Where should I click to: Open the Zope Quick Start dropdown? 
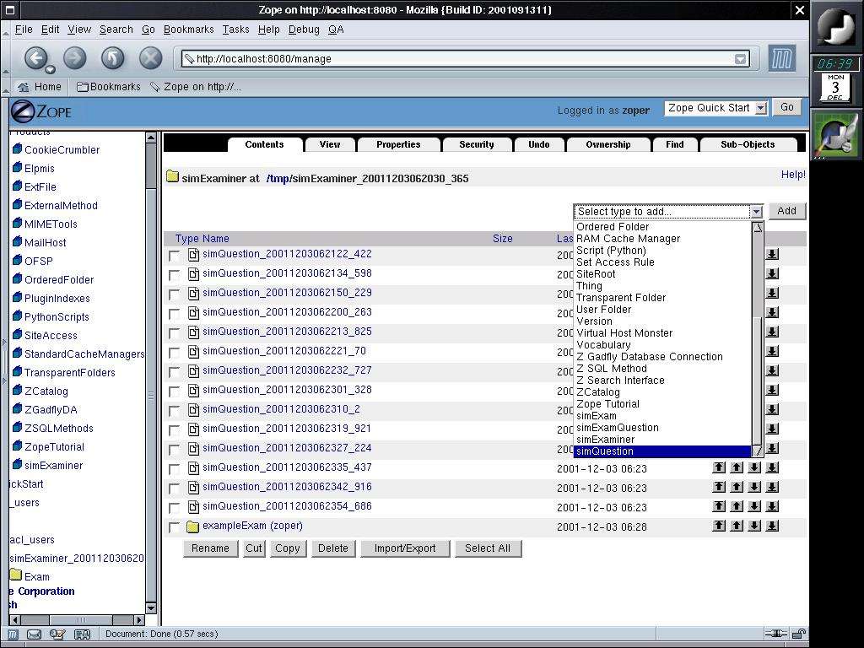[x=715, y=108]
